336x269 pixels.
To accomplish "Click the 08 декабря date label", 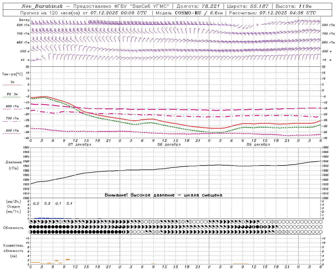I will [169, 144].
